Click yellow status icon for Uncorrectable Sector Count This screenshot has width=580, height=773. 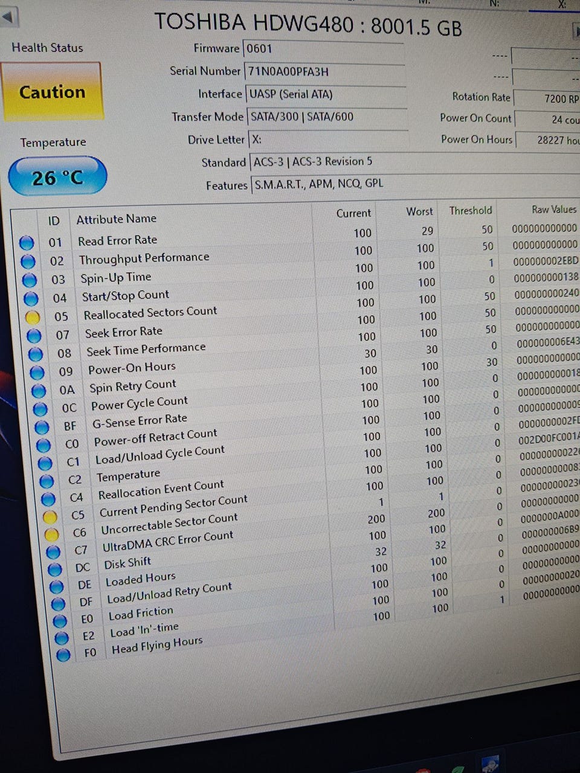(52, 534)
